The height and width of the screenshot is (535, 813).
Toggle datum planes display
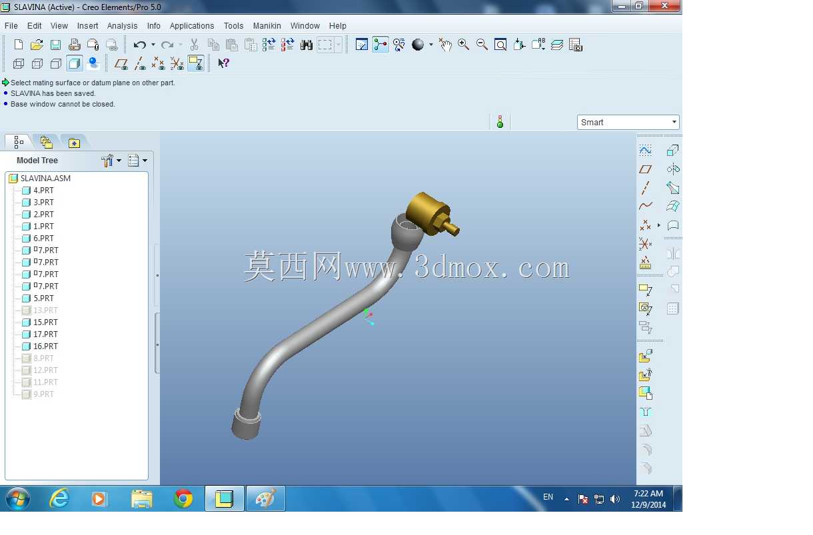click(x=121, y=63)
